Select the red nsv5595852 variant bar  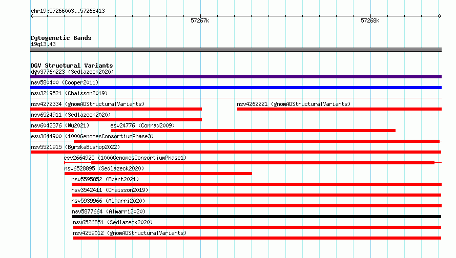257,184
